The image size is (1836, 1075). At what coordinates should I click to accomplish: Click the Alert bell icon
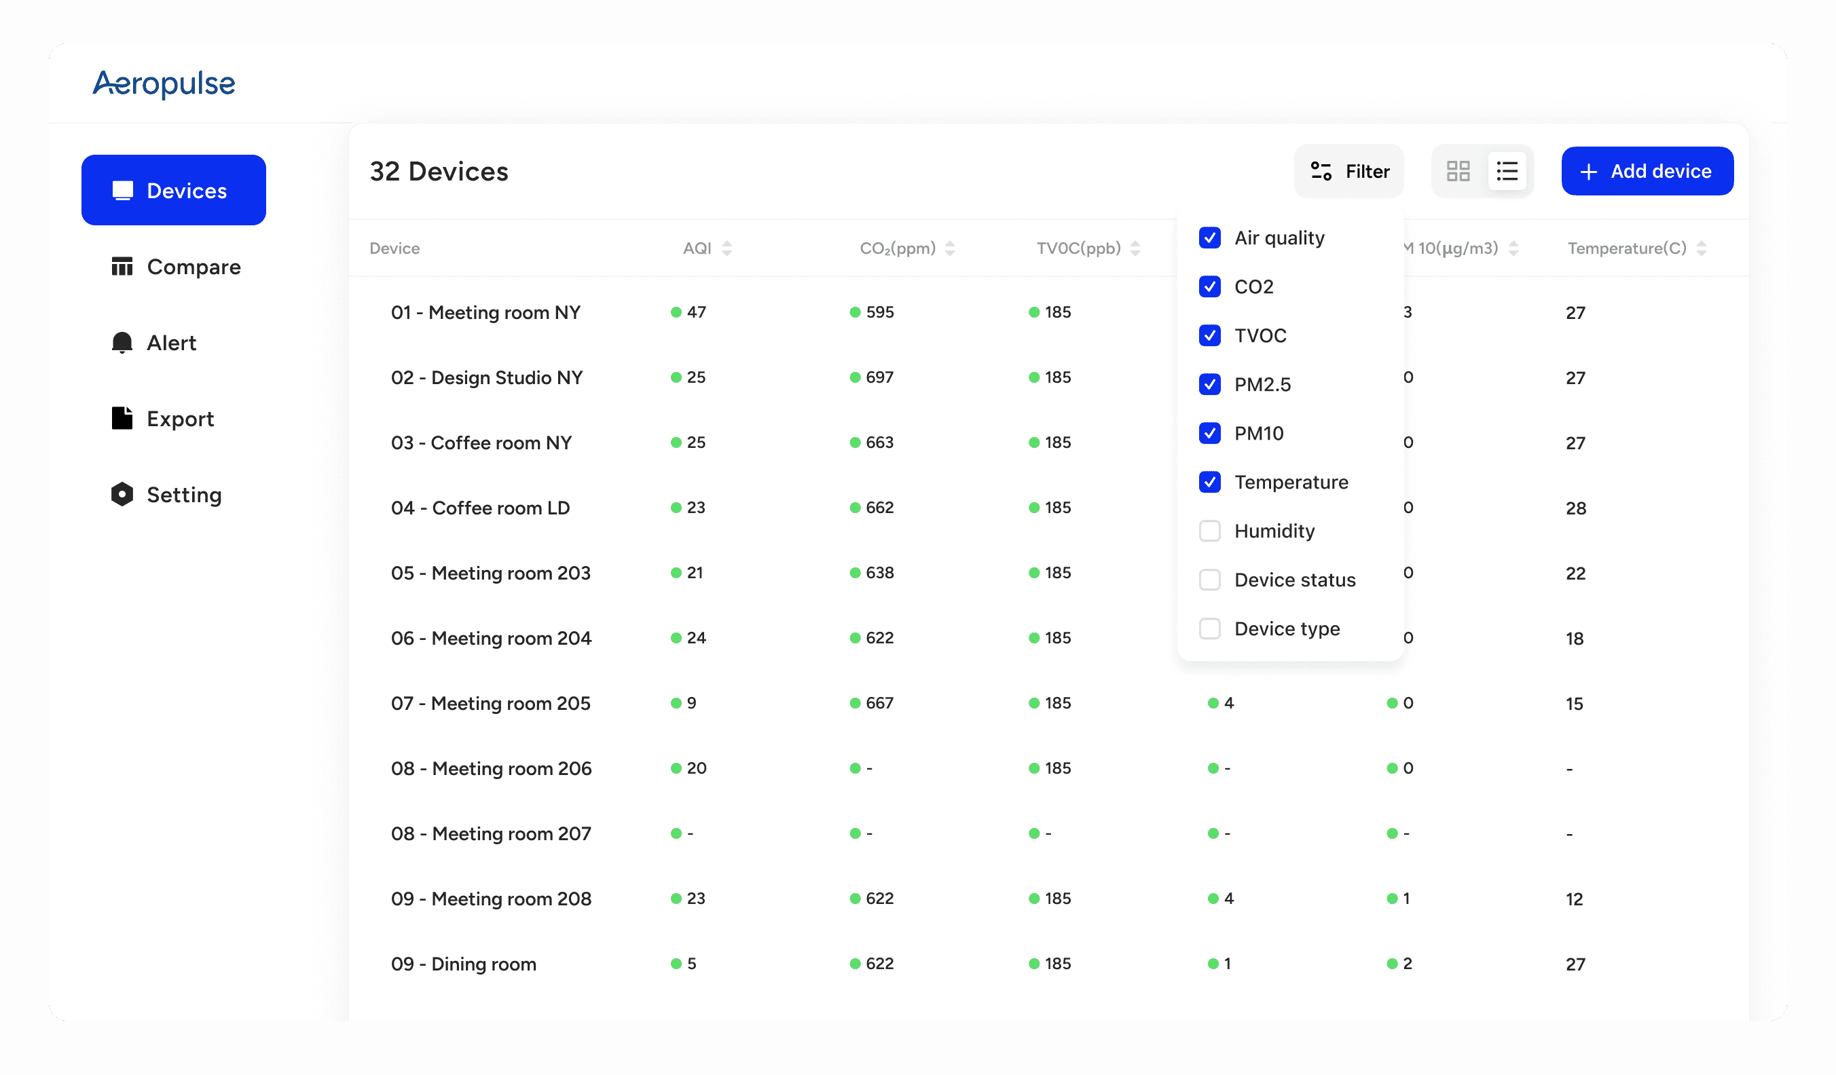pos(122,342)
